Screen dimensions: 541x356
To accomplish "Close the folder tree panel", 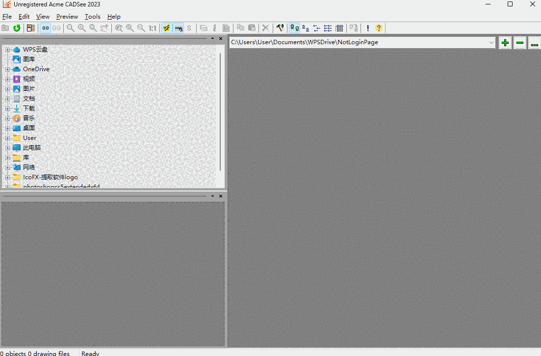I will [x=221, y=38].
